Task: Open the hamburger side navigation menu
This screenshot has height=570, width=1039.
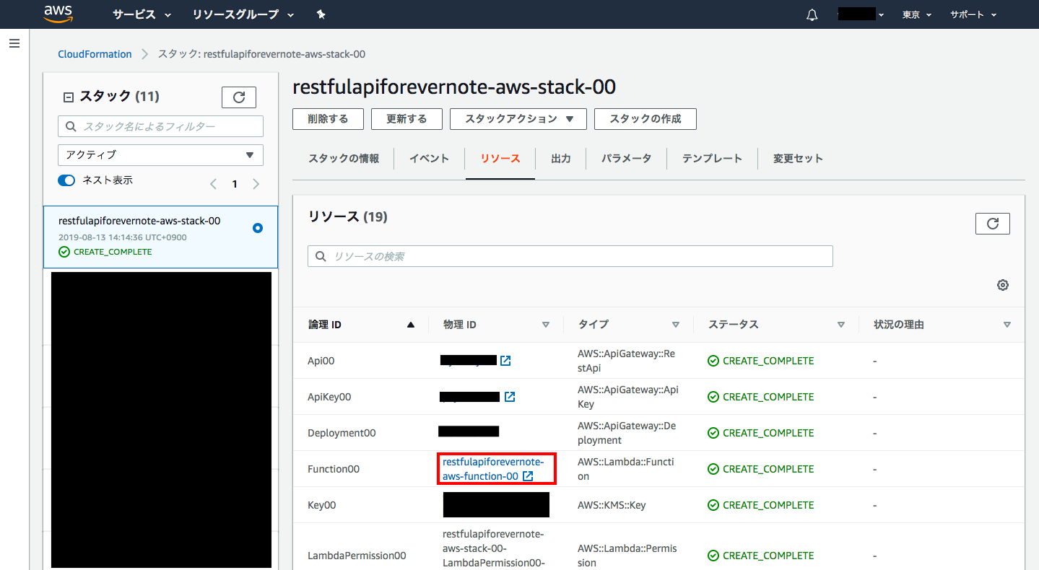Action: [14, 43]
